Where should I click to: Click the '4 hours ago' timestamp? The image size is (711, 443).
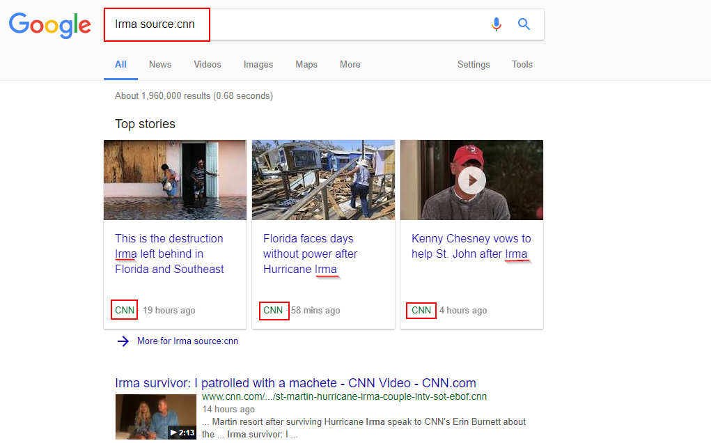[x=463, y=311]
